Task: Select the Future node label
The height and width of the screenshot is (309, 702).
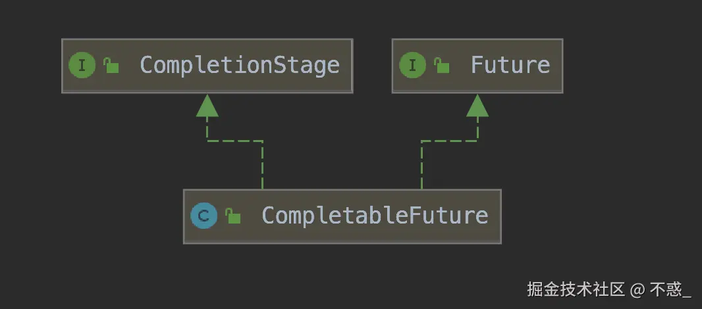Action: (510, 65)
